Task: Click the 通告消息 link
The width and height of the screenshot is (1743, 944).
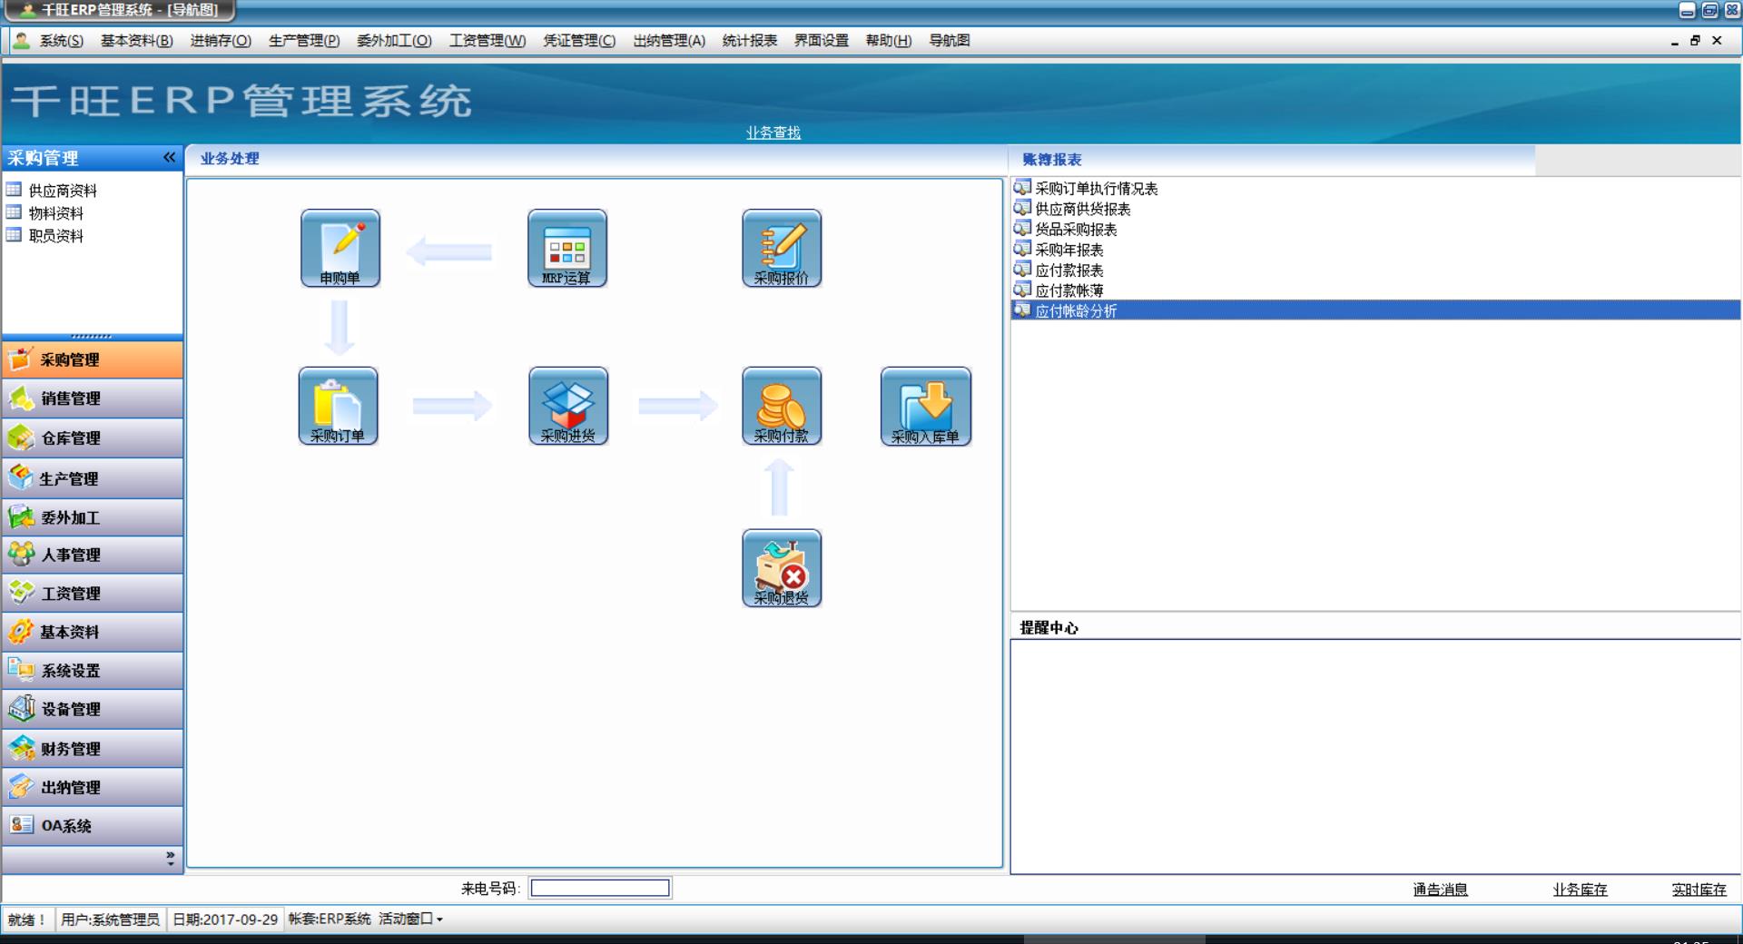Action: 1441,890
